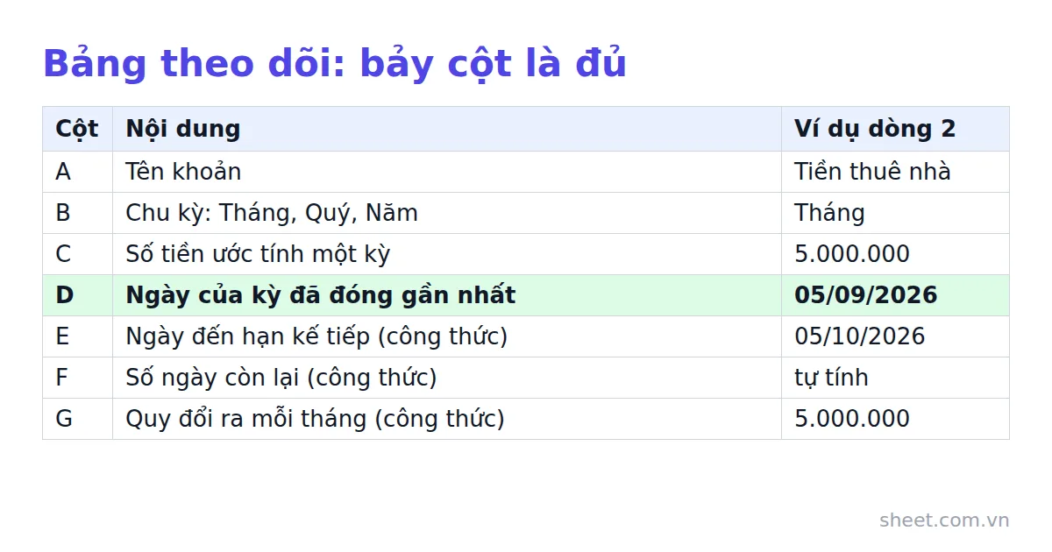Select the "Ví dụ dòng 2" header
1052x552 pixels.
point(895,129)
